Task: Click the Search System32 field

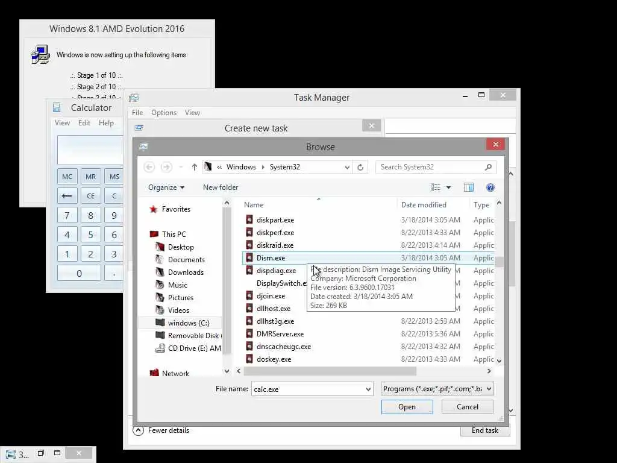Action: 436,168
